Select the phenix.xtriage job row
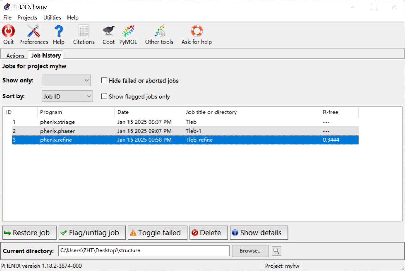Screen dimensions: 405x271 point(185,122)
